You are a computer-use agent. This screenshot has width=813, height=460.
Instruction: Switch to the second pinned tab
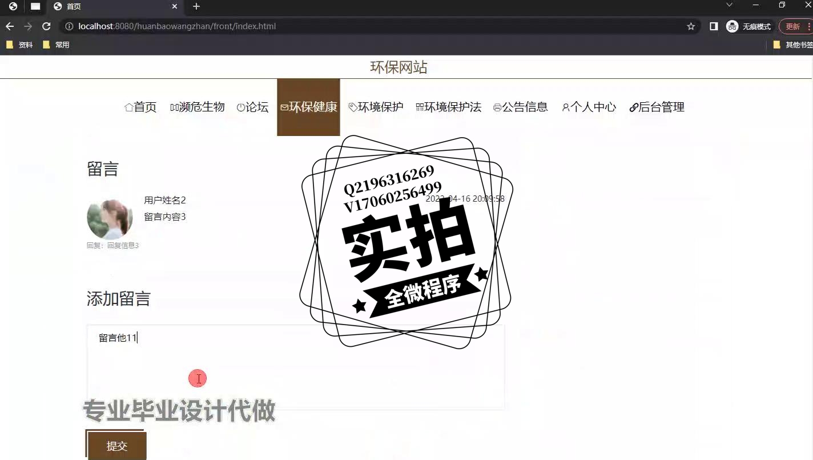[35, 7]
